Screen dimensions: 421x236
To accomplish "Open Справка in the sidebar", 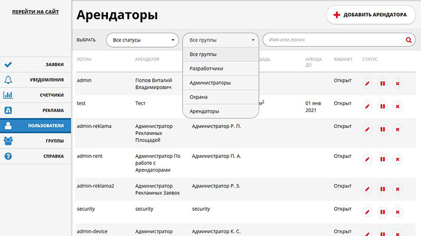I will coord(36,156).
